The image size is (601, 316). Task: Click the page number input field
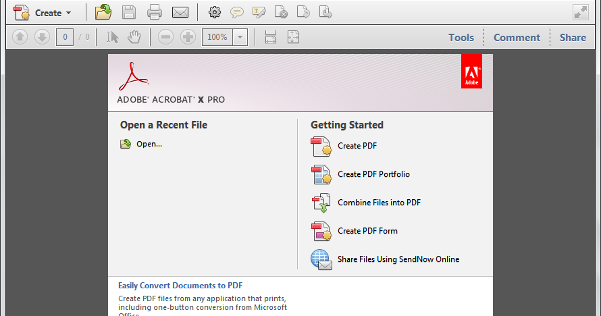point(65,37)
